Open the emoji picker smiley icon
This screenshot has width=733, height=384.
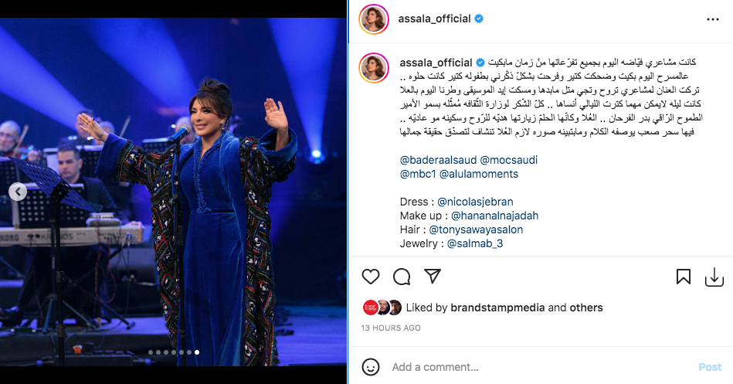371,367
